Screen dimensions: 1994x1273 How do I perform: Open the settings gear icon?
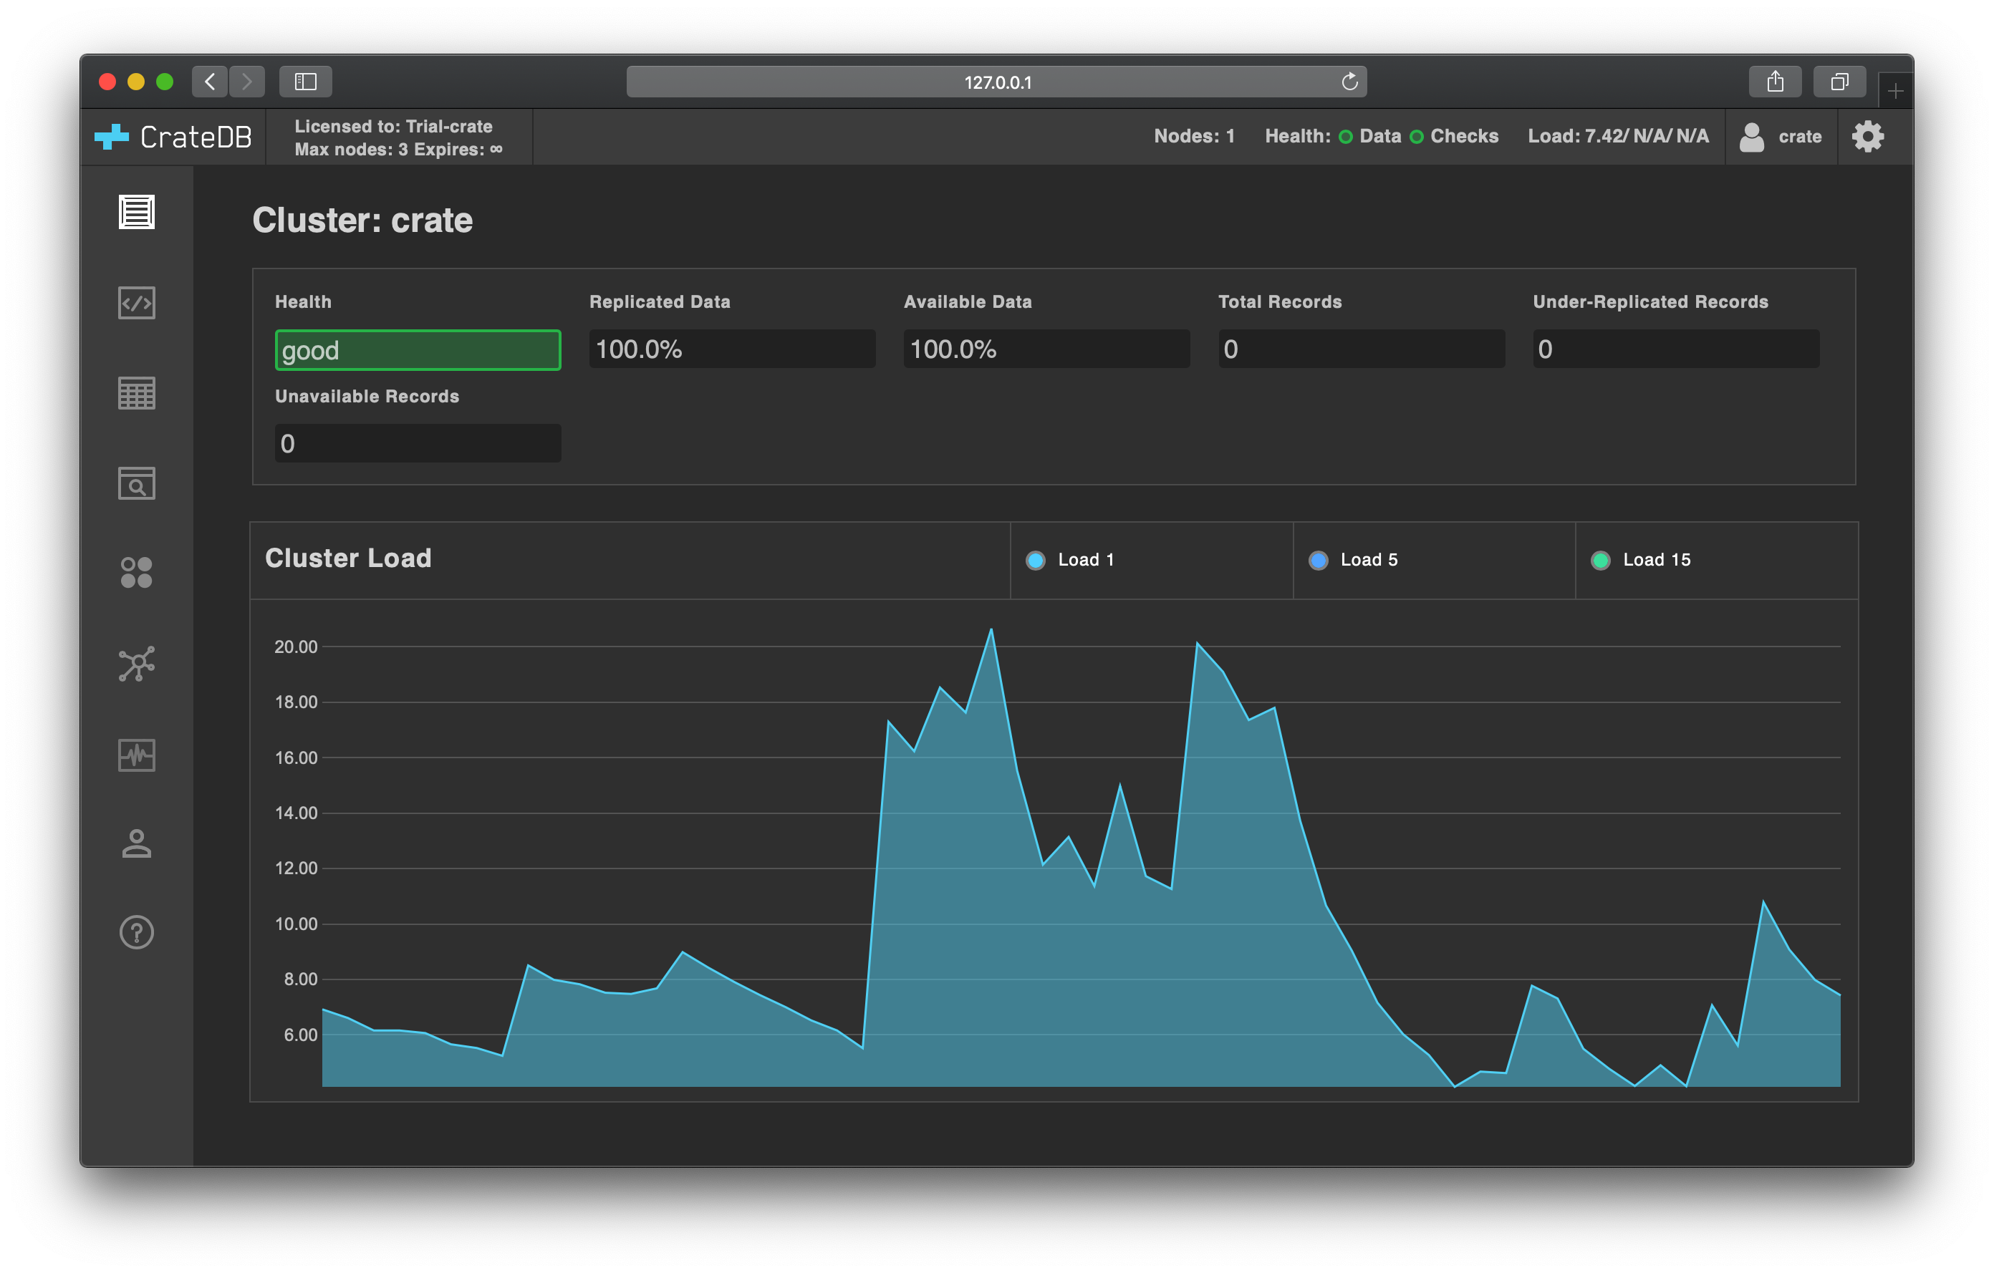(1868, 137)
